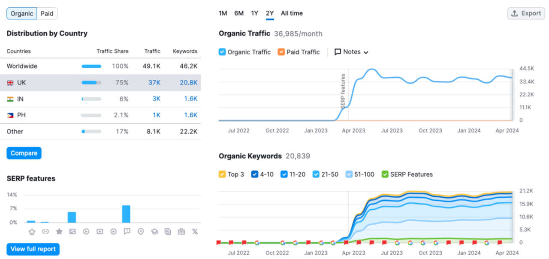Image resolution: width=549 pixels, height=259 pixels.
Task: Click the X (Twitter) icon in SERP features
Action: coord(195,232)
